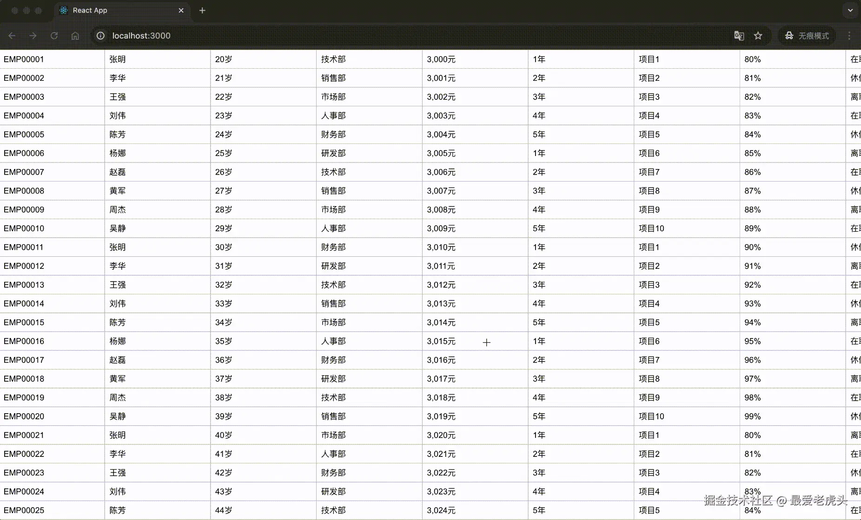
Task: Click name 李华 in EMP00002 row
Action: [118, 78]
